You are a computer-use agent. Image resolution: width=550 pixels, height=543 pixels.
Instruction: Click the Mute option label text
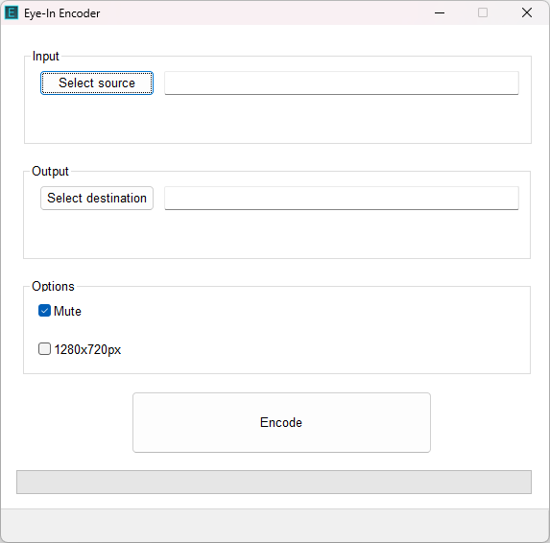click(x=67, y=311)
